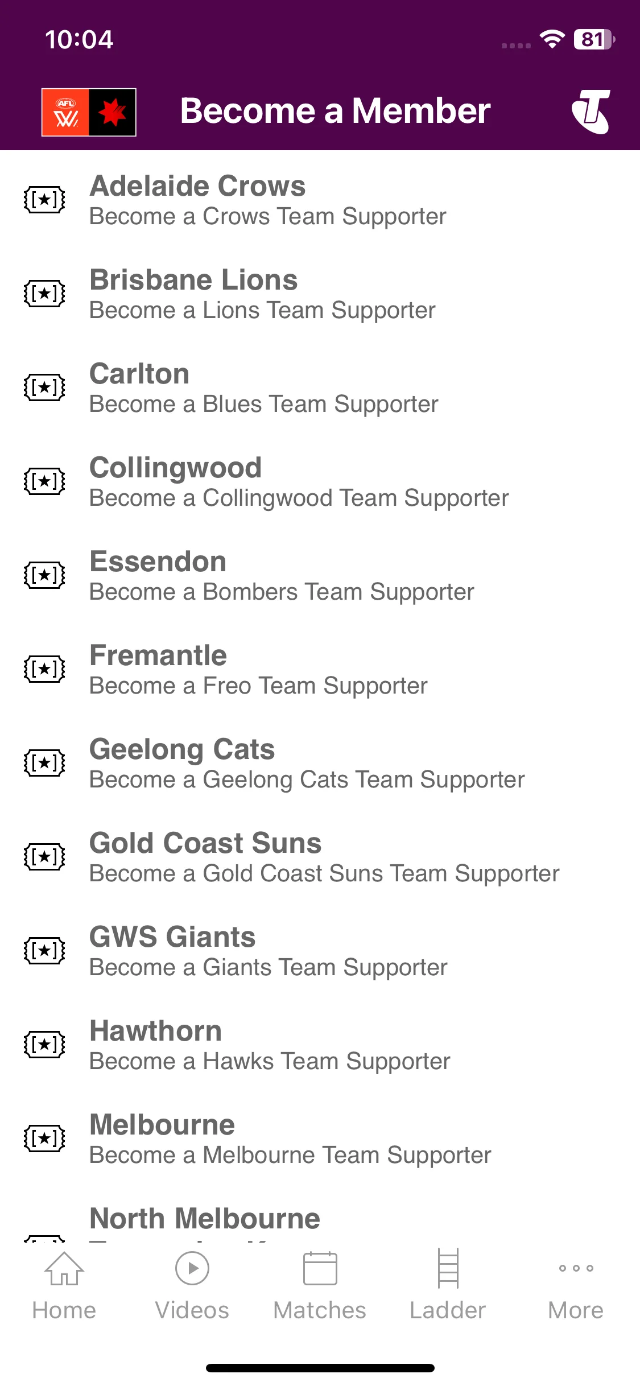This screenshot has width=640, height=1386.
Task: Tap ticket icon next to Essendon
Action: pyautogui.click(x=44, y=575)
